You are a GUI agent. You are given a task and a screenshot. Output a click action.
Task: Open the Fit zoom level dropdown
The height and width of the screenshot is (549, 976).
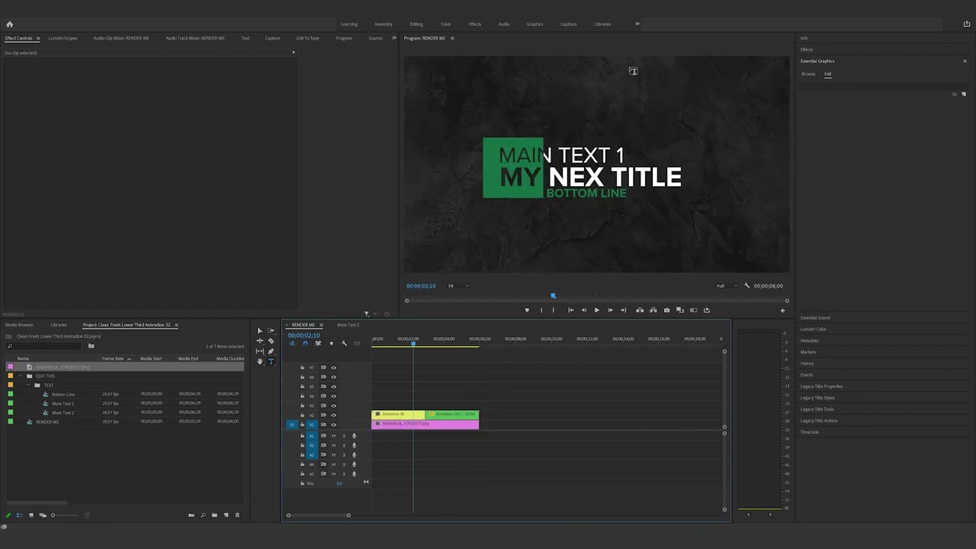pyautogui.click(x=458, y=286)
